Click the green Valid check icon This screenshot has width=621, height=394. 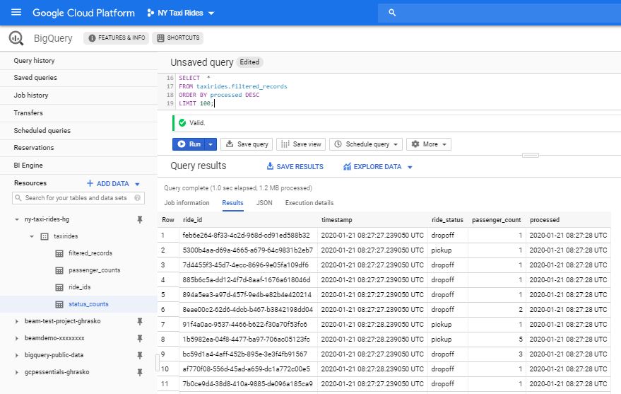click(x=182, y=123)
